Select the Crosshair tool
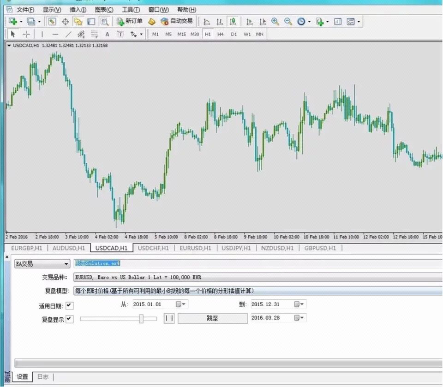Viewport: 443px width, 387px height. [26, 34]
